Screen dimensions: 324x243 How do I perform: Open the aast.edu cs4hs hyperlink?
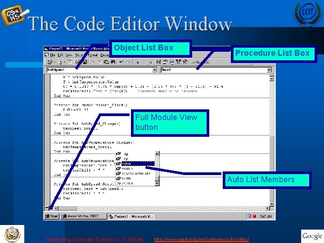202,239
